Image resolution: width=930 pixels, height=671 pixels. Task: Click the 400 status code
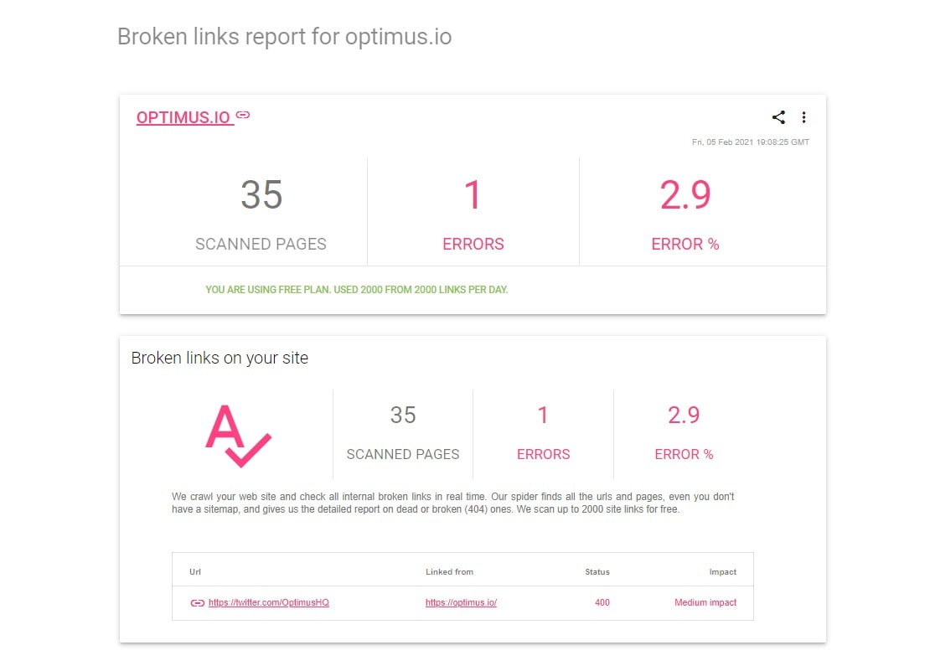pos(602,602)
